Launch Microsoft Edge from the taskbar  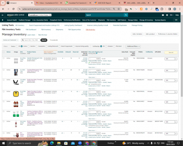52,143
